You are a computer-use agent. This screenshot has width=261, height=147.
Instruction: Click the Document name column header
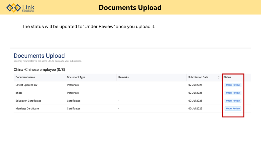tap(25, 77)
